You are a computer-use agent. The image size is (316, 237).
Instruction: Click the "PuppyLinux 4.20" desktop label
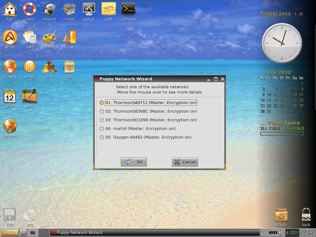pyautogui.click(x=281, y=14)
